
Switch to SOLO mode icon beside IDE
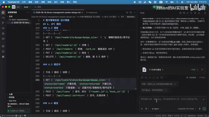coord(14,7)
